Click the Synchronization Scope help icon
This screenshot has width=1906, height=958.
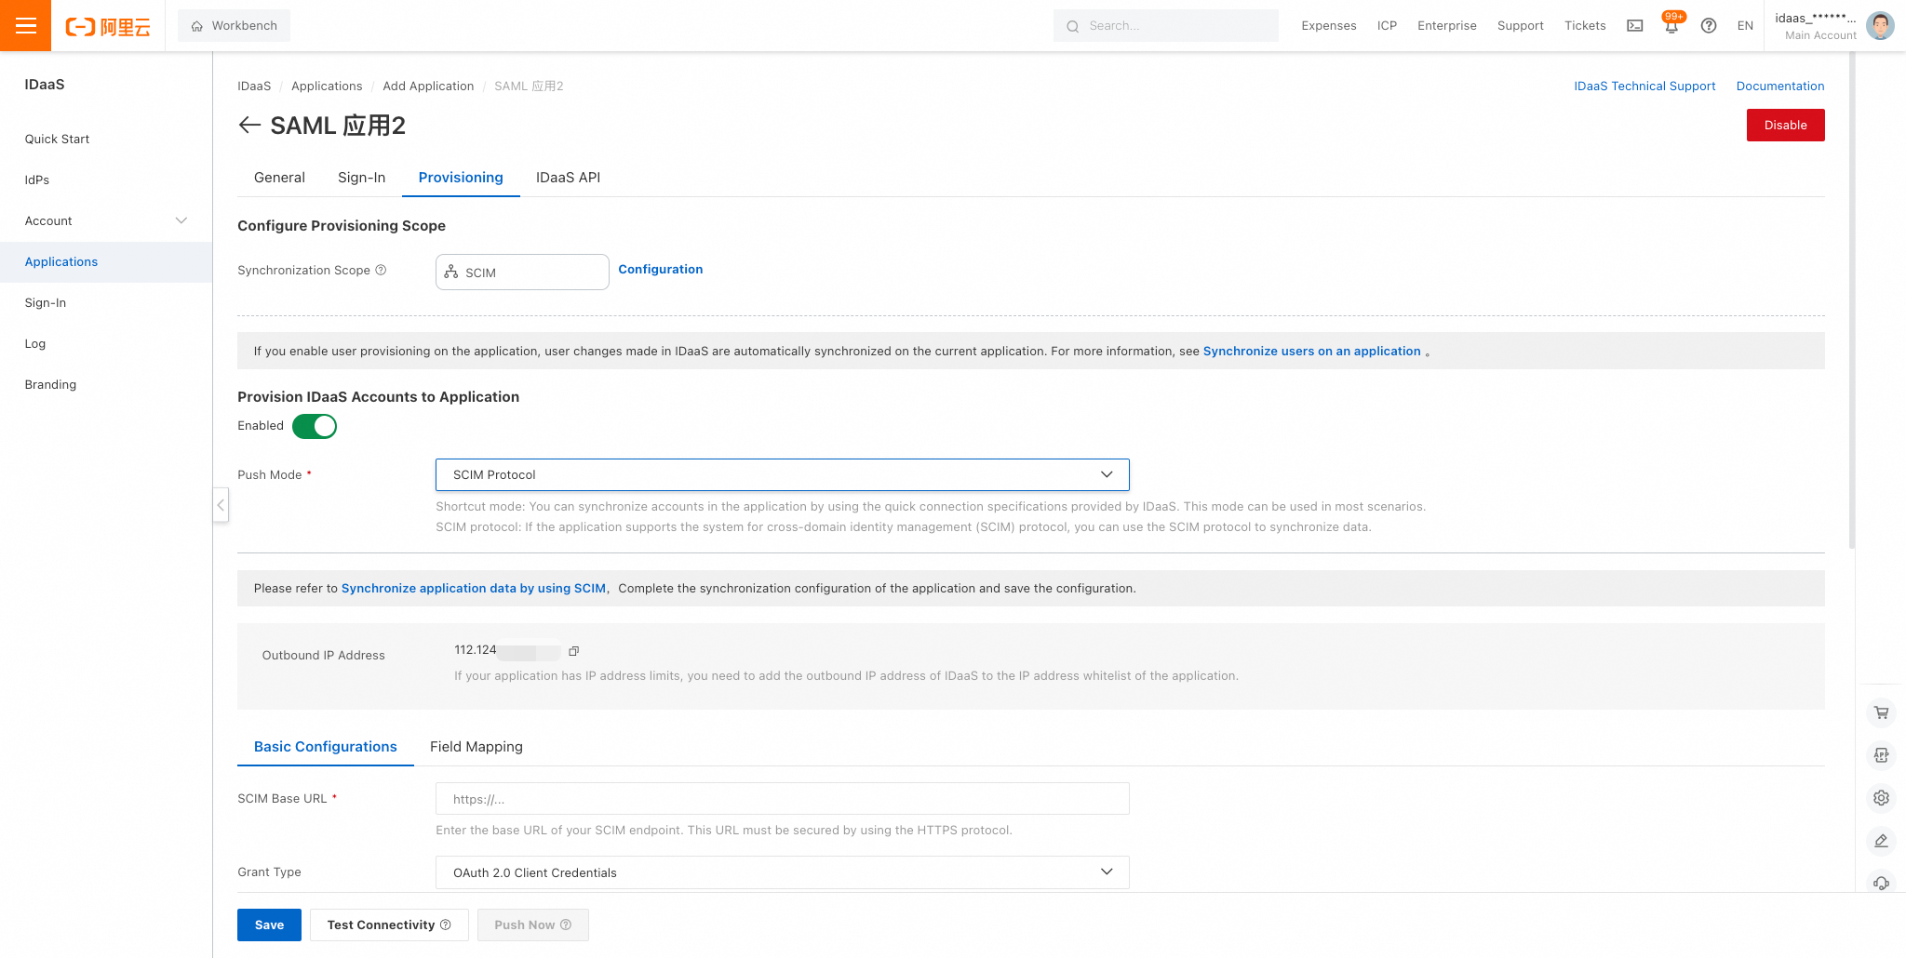click(x=381, y=270)
